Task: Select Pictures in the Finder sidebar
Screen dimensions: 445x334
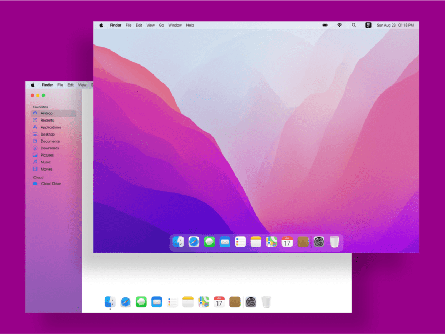Action: 53,155
